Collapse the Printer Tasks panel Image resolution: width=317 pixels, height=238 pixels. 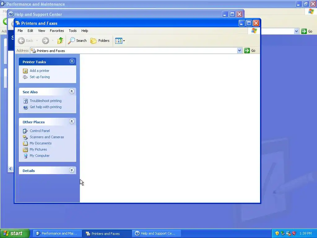pos(72,61)
